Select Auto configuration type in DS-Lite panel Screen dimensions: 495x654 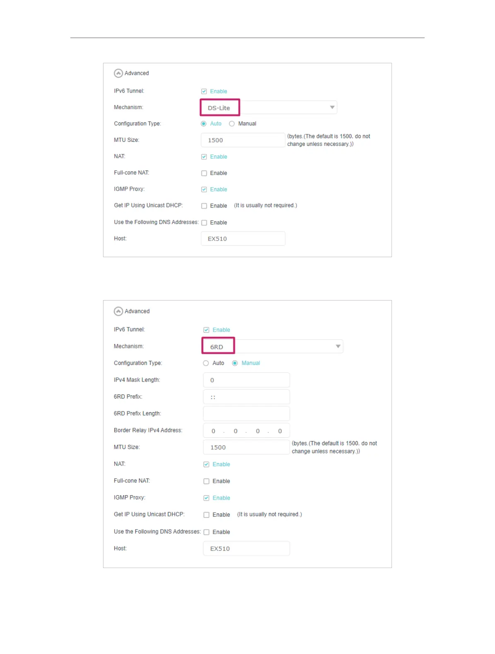point(204,124)
